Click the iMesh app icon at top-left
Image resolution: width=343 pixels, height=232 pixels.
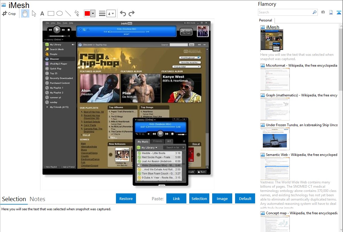[3, 5]
